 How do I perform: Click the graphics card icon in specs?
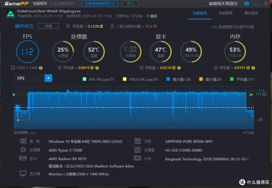coord(23,158)
